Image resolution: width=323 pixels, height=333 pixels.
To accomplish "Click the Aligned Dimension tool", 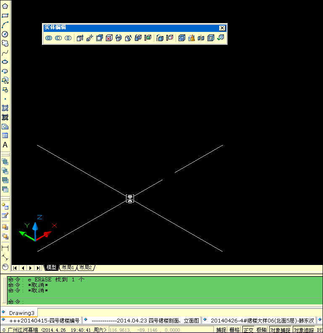I will tap(5, 257).
